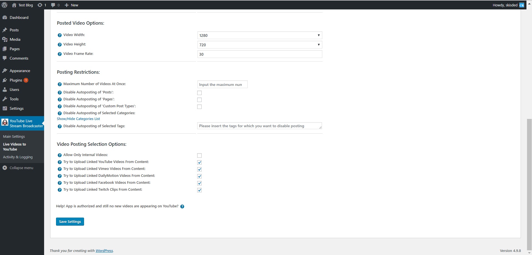Expand Show/Hide Categories List
532x255 pixels.
[78, 119]
